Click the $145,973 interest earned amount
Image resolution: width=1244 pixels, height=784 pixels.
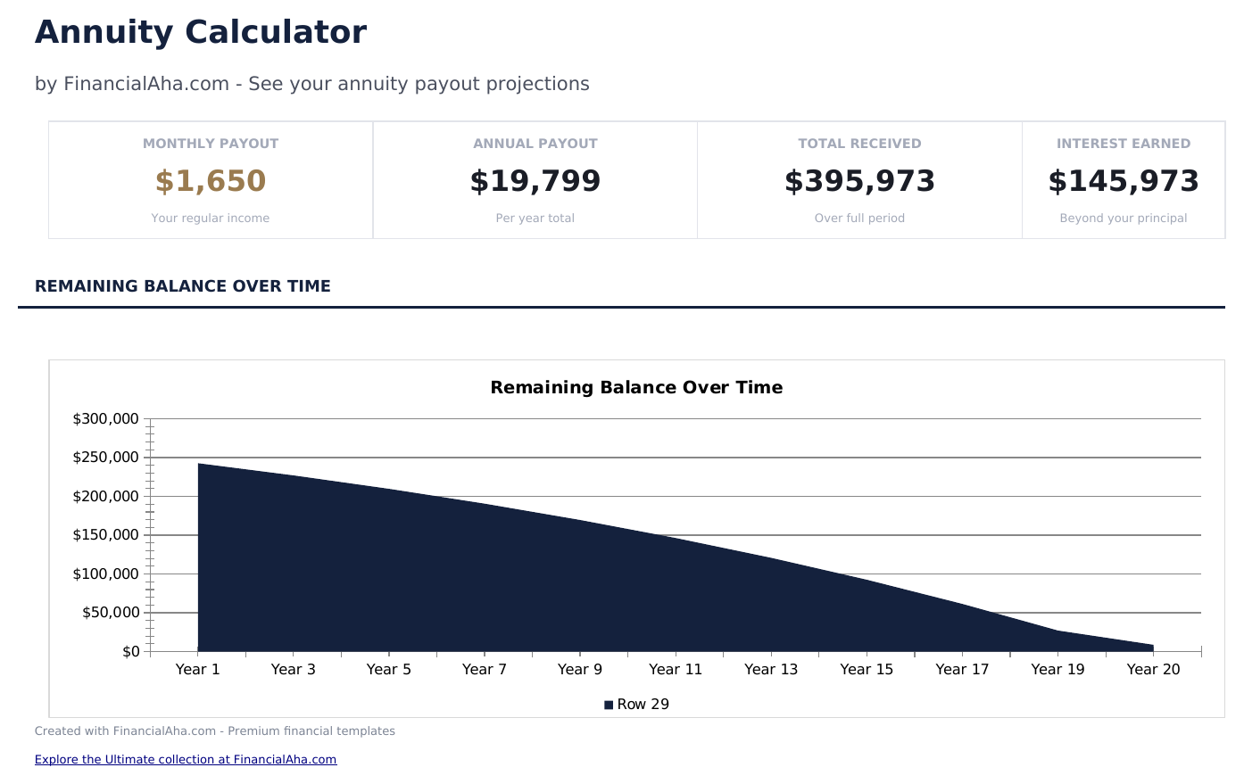tap(1123, 181)
